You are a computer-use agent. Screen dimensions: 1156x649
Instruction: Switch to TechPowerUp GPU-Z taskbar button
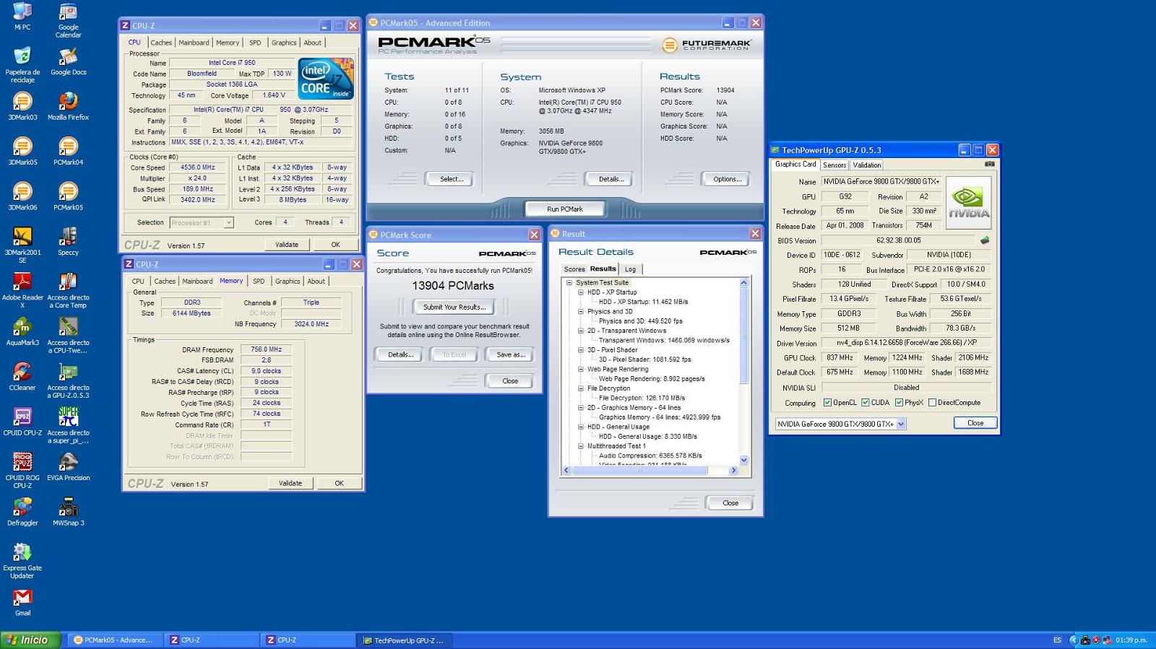pyautogui.click(x=406, y=640)
